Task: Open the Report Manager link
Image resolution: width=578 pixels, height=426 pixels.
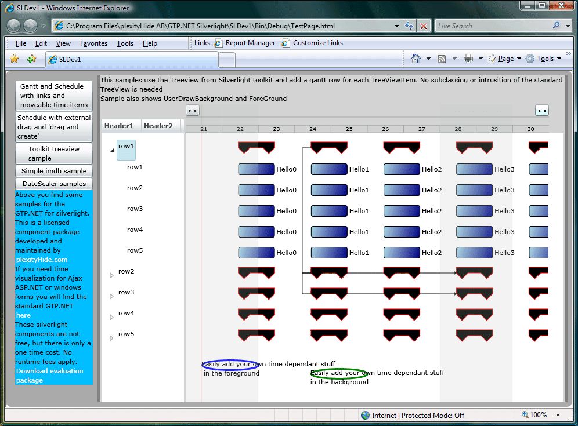Action: click(x=245, y=43)
